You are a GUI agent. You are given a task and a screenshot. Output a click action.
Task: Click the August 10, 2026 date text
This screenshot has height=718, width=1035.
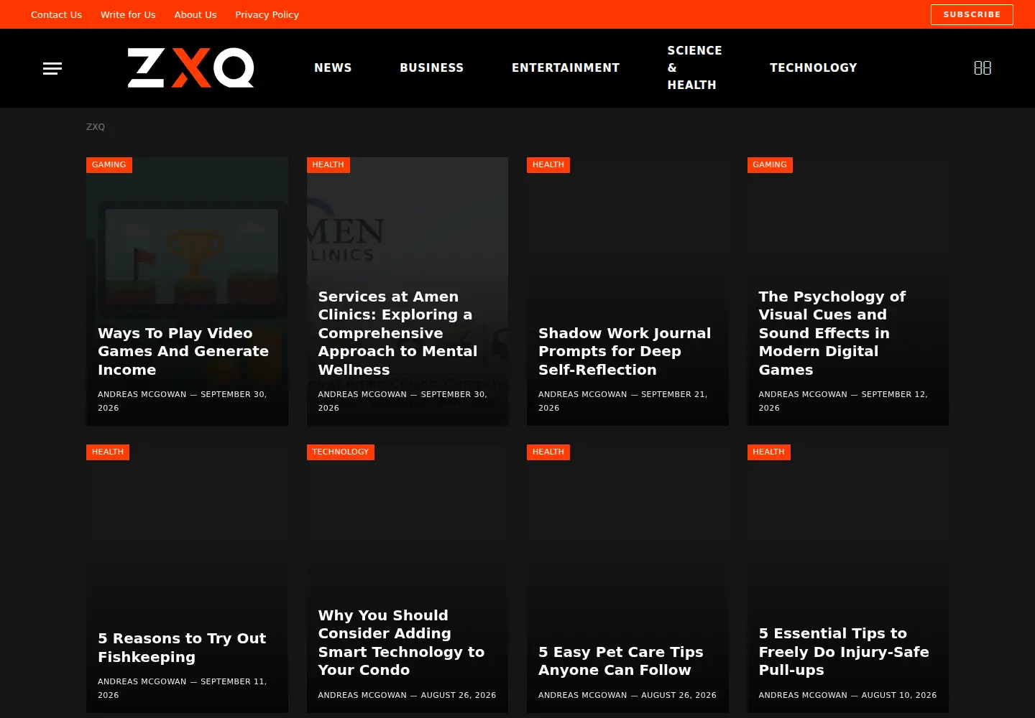[899, 695]
